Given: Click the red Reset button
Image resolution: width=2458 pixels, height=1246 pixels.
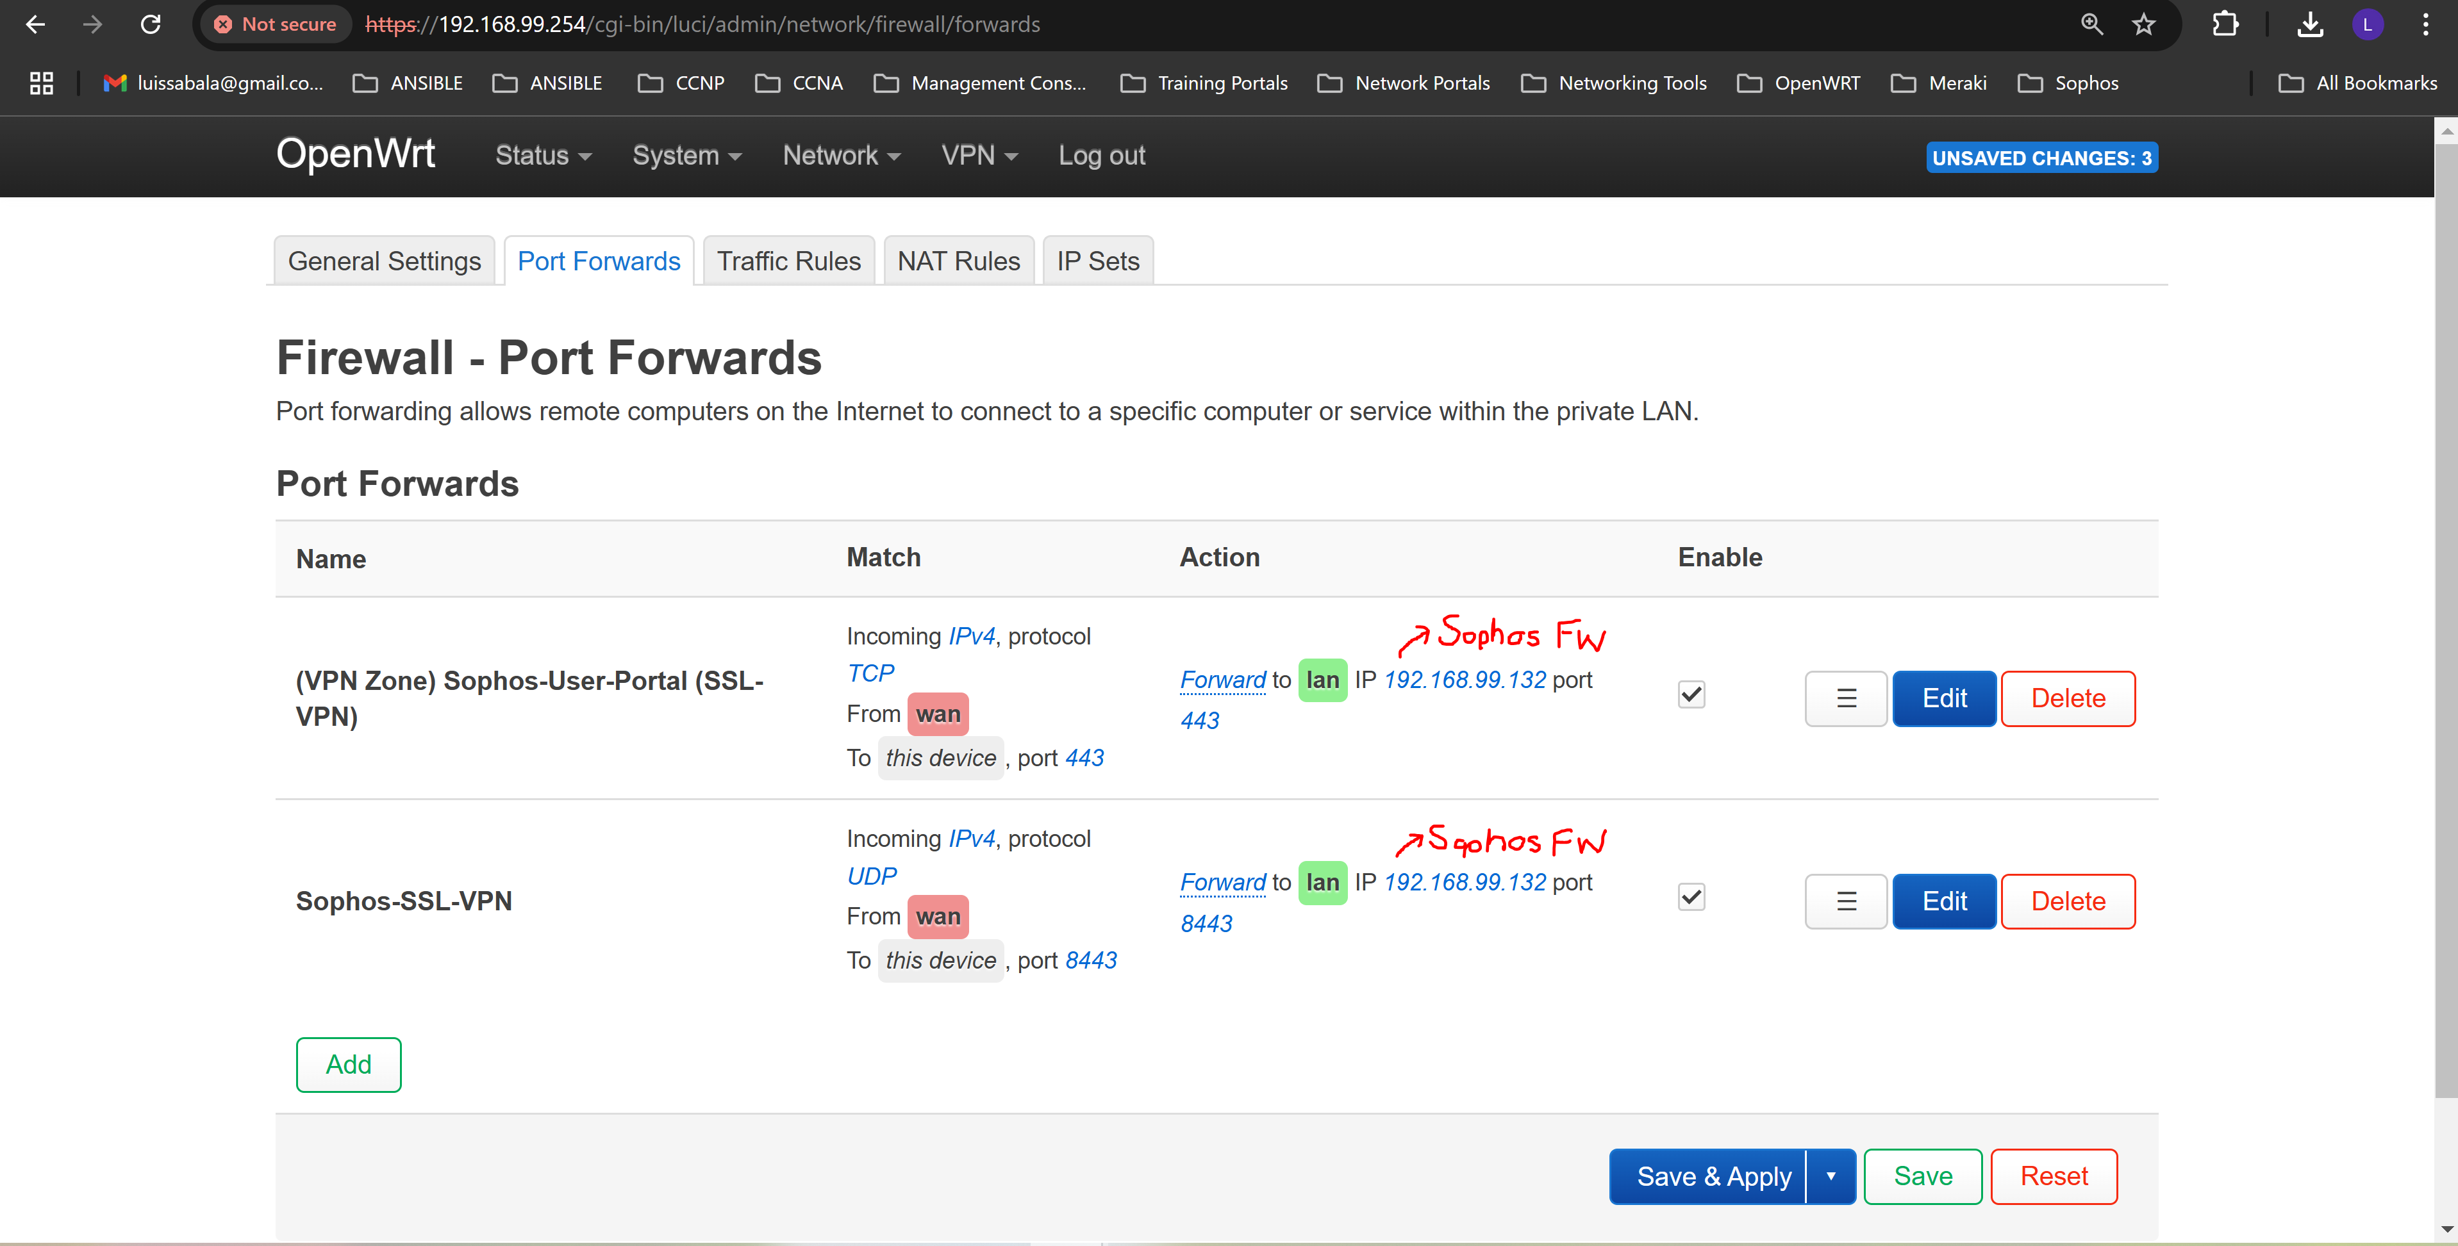Looking at the screenshot, I should (2054, 1176).
